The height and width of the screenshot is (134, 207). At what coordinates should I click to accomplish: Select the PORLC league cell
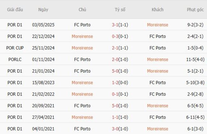click(15, 59)
